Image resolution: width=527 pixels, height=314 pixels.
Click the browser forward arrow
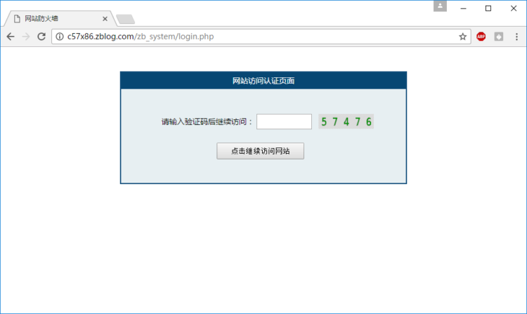click(26, 37)
